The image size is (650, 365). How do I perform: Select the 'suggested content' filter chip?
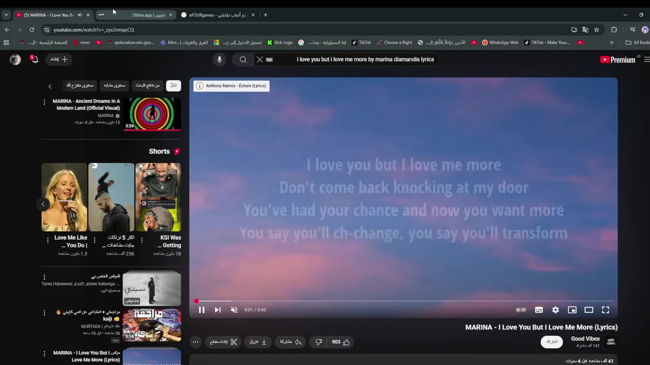tap(80, 86)
